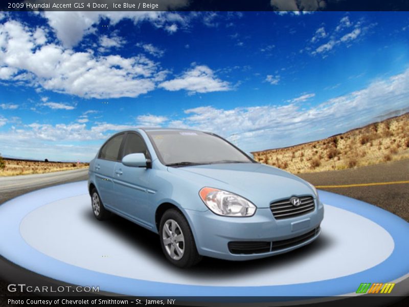Click the Hyundai emblem on the grille
The width and height of the screenshot is (409, 307).
pos(296,202)
